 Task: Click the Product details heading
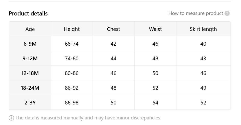(x=28, y=13)
